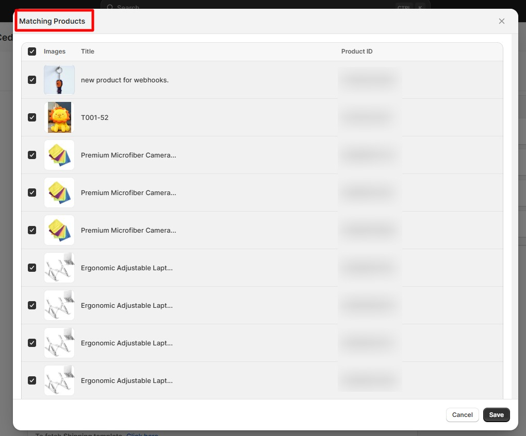
Task: Click the 'Matching Products' dialog heading
Action: point(52,21)
